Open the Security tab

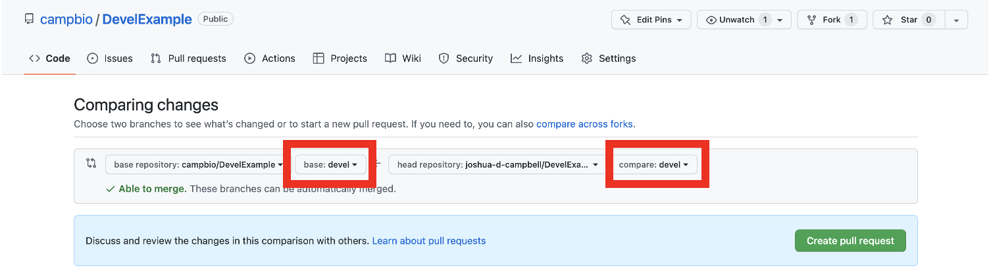point(465,58)
